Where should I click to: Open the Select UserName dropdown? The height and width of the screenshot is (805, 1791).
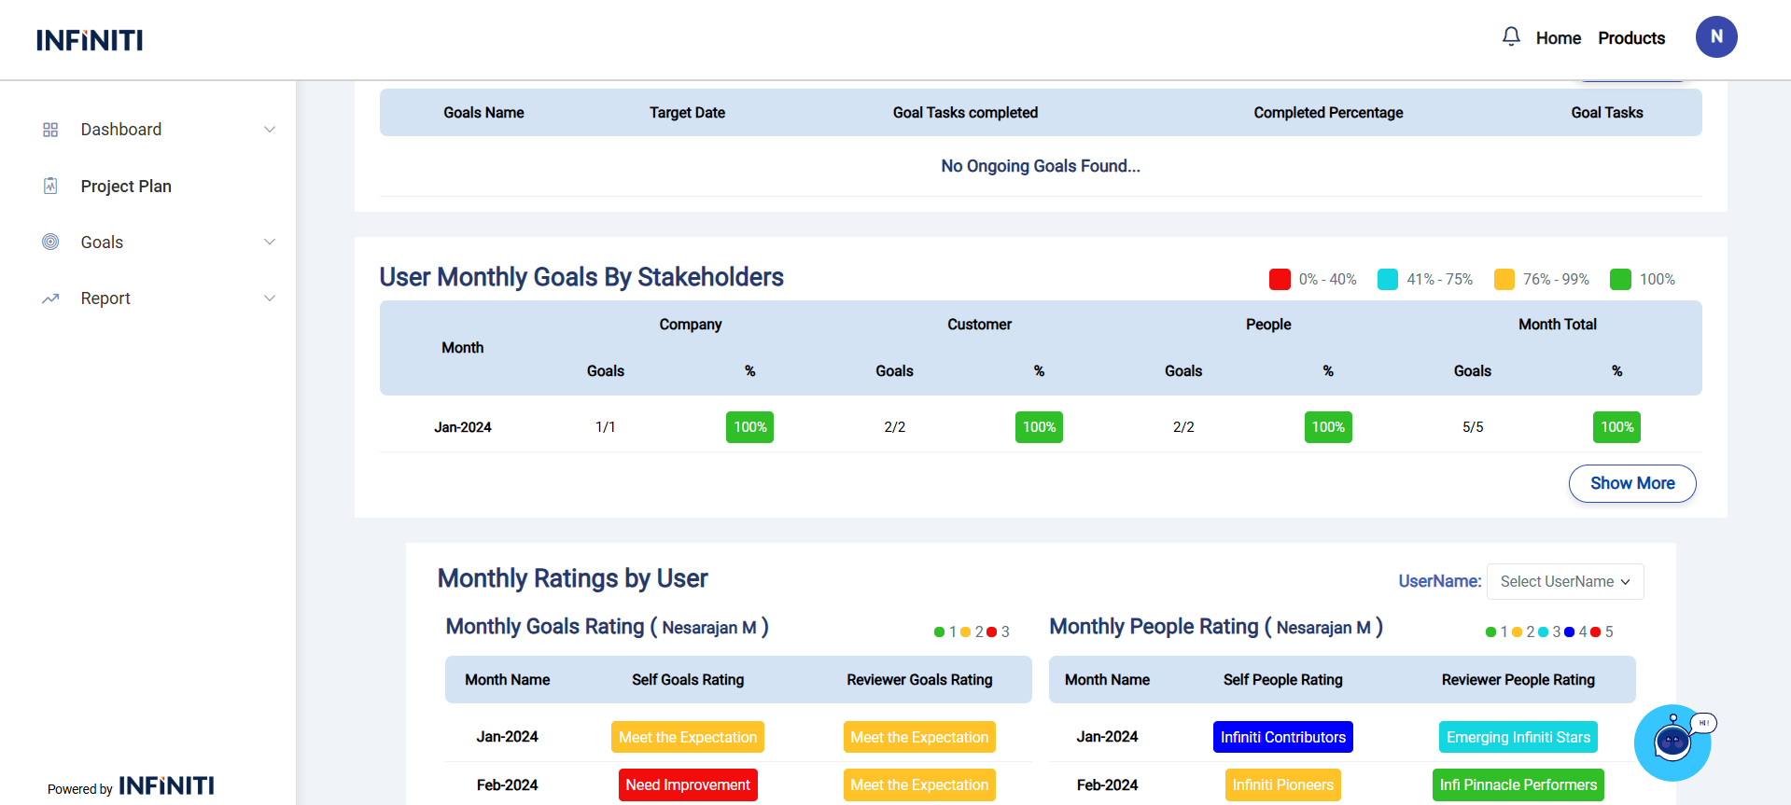click(x=1564, y=581)
